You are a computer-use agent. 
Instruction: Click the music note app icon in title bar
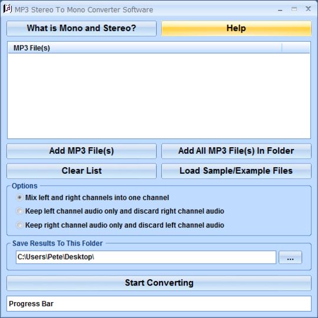(8, 9)
